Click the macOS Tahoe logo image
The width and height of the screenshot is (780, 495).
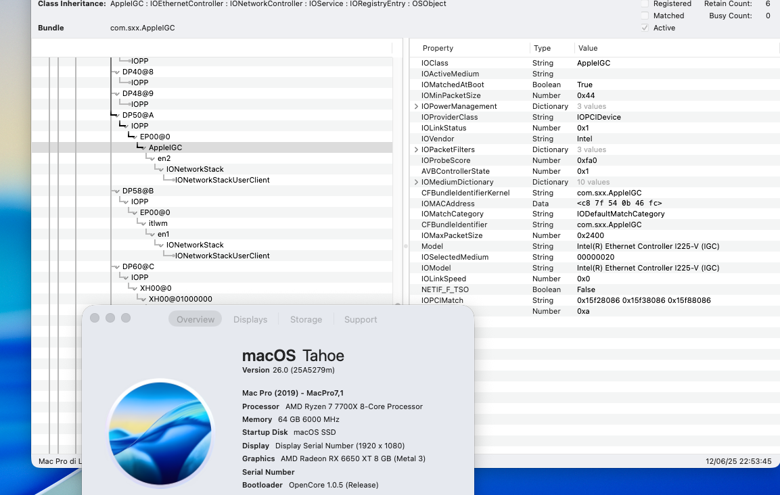[x=161, y=433]
